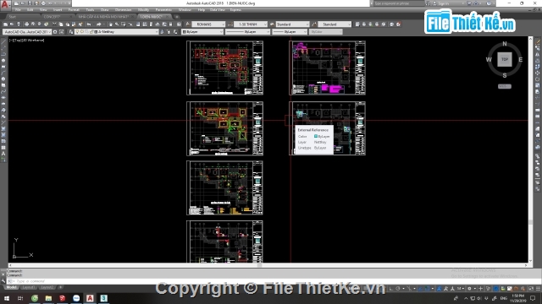The image size is (542, 304).
Task: Switch to the CONCEPT* drawing tab
Action: point(53,17)
